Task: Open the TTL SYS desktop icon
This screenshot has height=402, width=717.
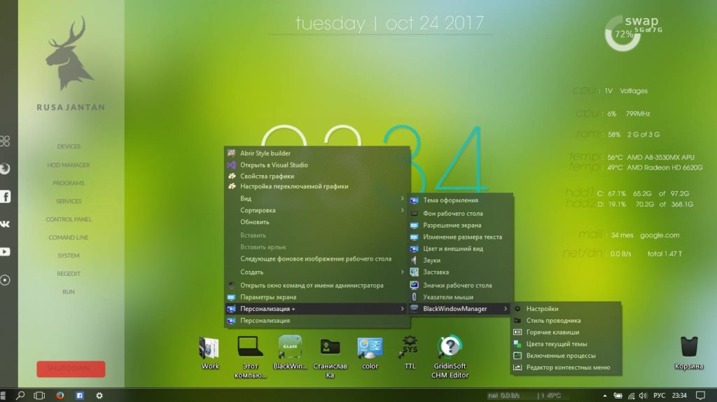Action: coord(410,353)
